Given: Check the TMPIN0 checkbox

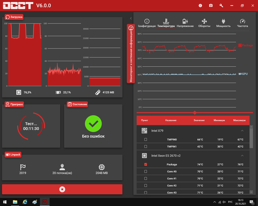Looking at the screenshot, I should click(146, 139).
